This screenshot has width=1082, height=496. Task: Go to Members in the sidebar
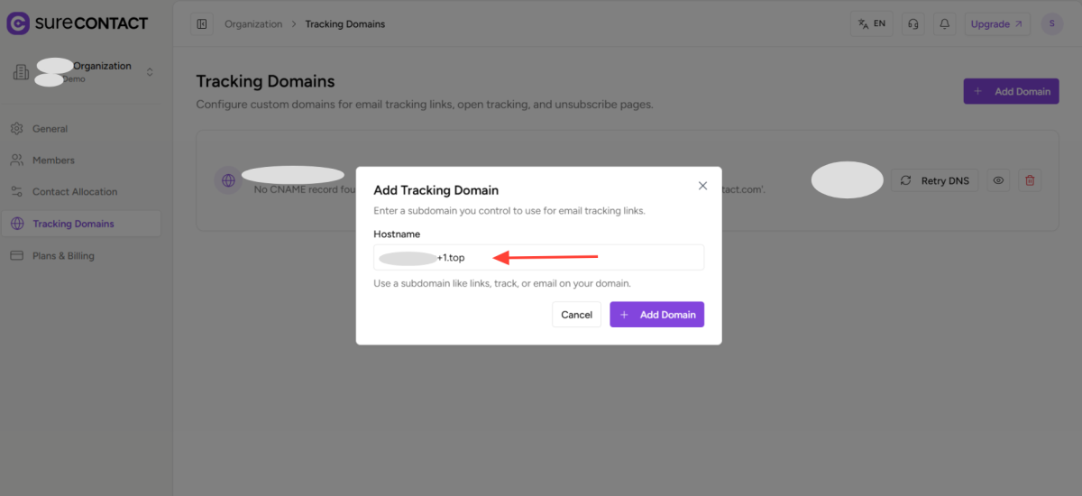click(53, 161)
